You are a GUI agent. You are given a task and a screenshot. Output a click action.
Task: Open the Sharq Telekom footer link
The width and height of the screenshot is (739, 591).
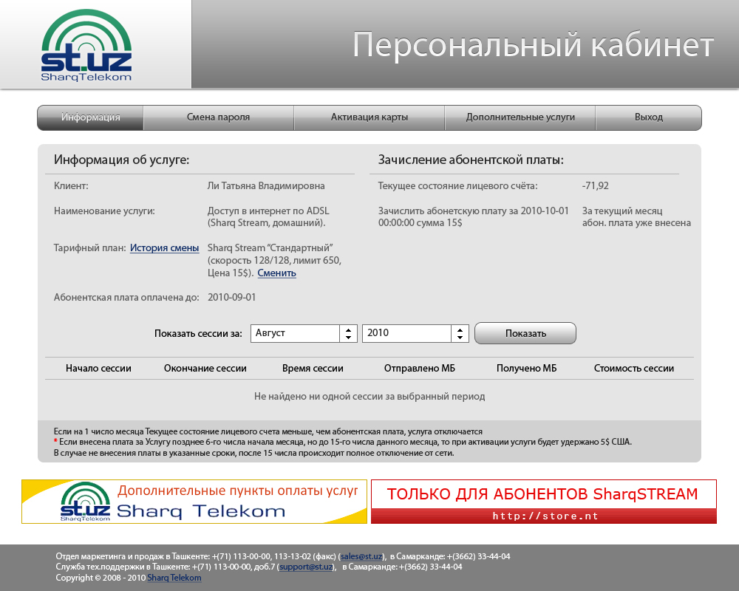tap(174, 578)
